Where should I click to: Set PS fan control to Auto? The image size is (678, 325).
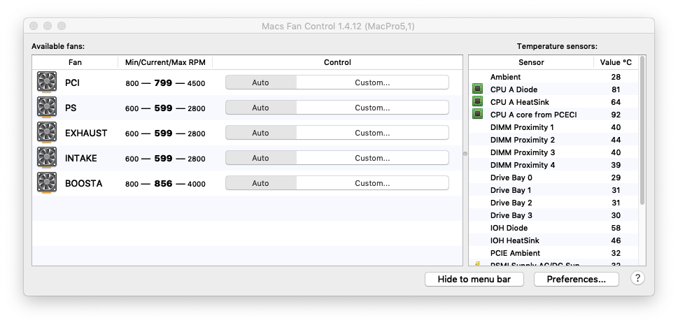click(x=261, y=108)
